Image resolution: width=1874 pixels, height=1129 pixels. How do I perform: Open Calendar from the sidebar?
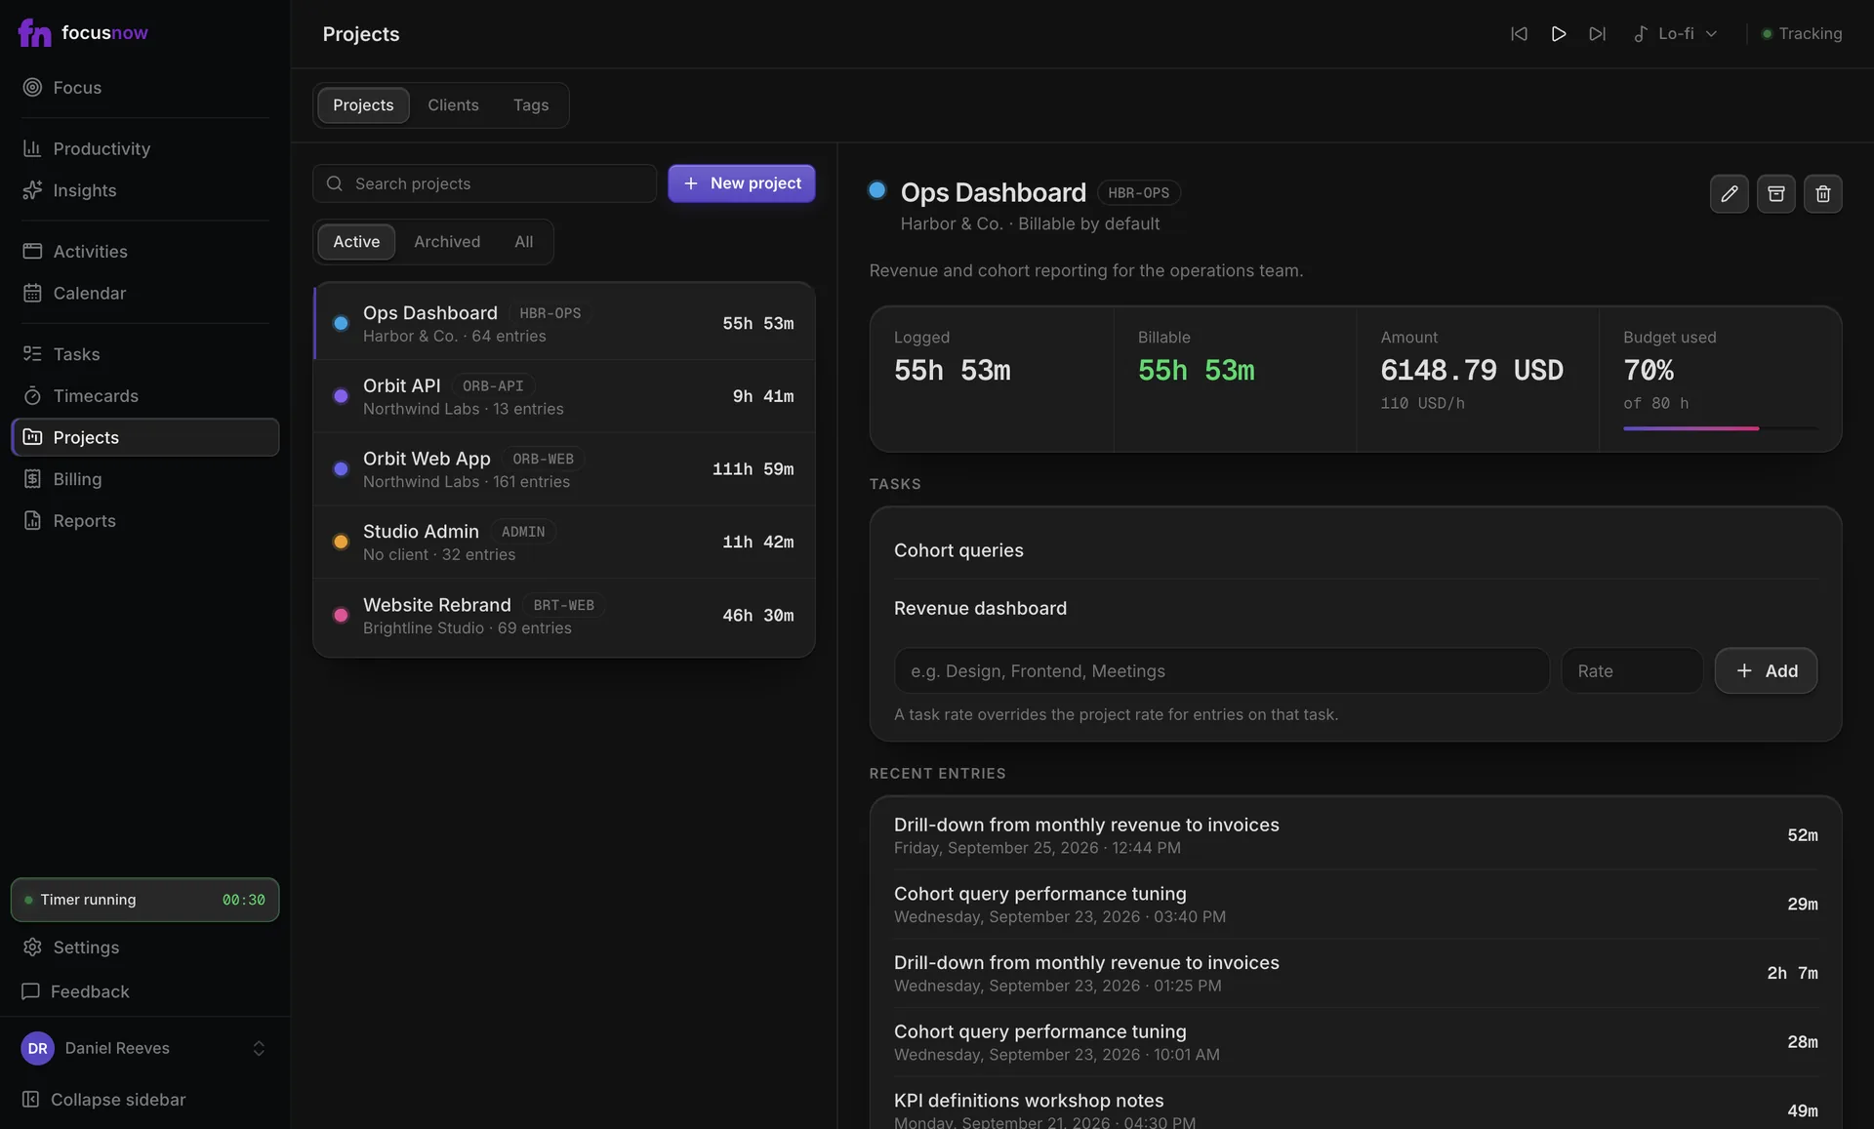click(x=145, y=293)
